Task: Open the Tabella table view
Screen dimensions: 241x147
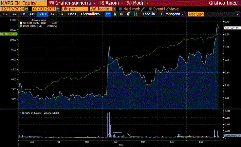Action: coord(149,14)
